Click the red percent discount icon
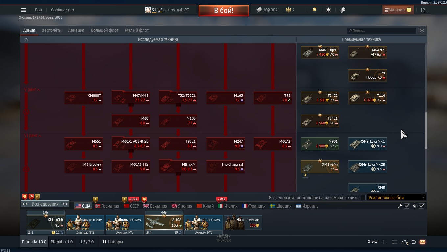447x252 pixels. [x=31, y=197]
